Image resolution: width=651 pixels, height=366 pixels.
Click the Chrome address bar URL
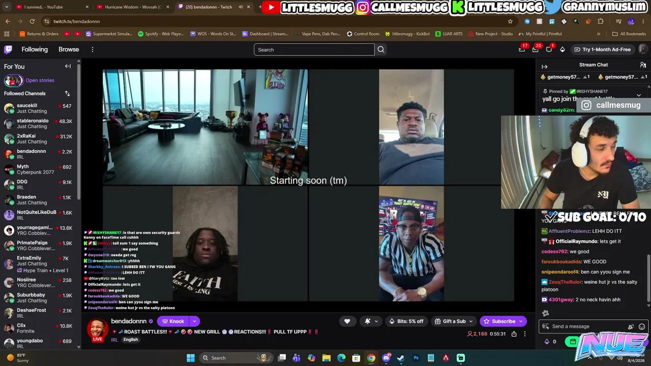click(77, 21)
